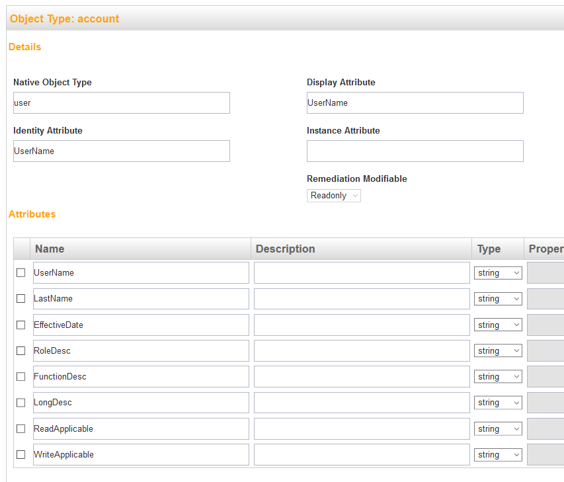Change the Type of ReadApplicable attribute
The height and width of the screenshot is (482, 564).
tap(498, 429)
